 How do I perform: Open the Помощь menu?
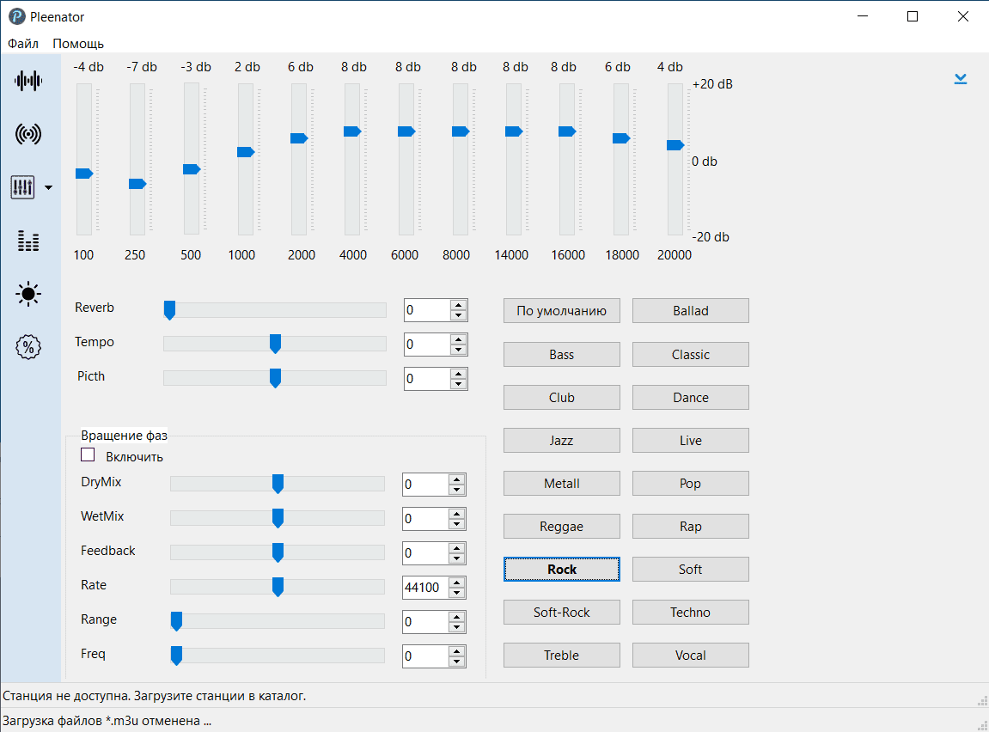78,43
